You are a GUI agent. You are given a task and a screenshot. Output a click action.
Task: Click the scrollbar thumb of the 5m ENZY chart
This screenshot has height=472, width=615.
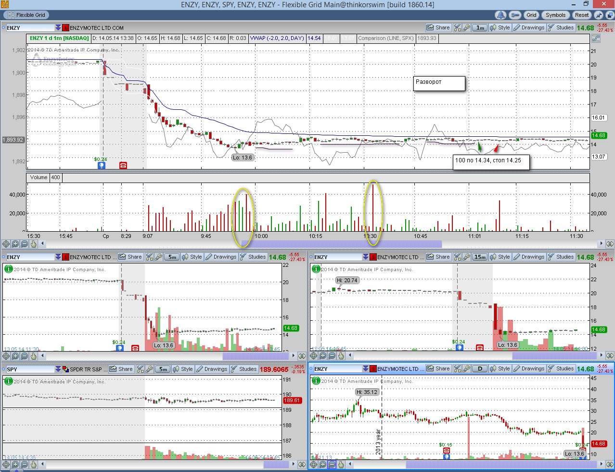[256, 356]
